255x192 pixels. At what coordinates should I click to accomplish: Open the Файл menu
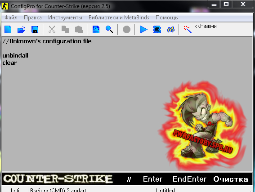(11, 18)
